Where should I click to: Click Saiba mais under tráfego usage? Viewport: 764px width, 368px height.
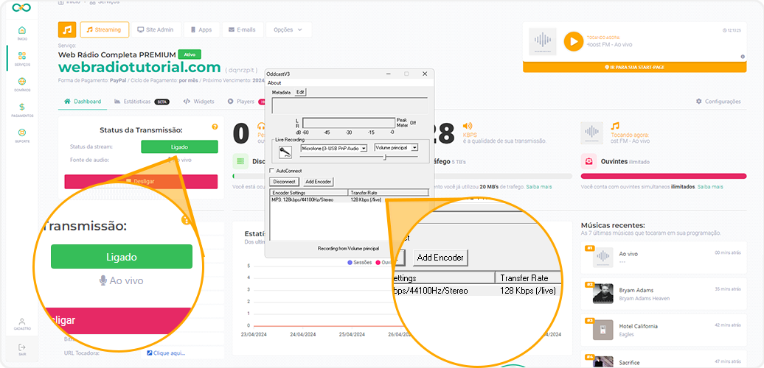[541, 187]
